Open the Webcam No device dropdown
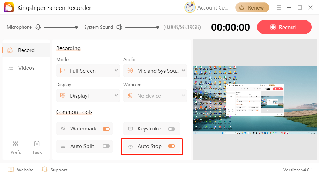 (155, 96)
